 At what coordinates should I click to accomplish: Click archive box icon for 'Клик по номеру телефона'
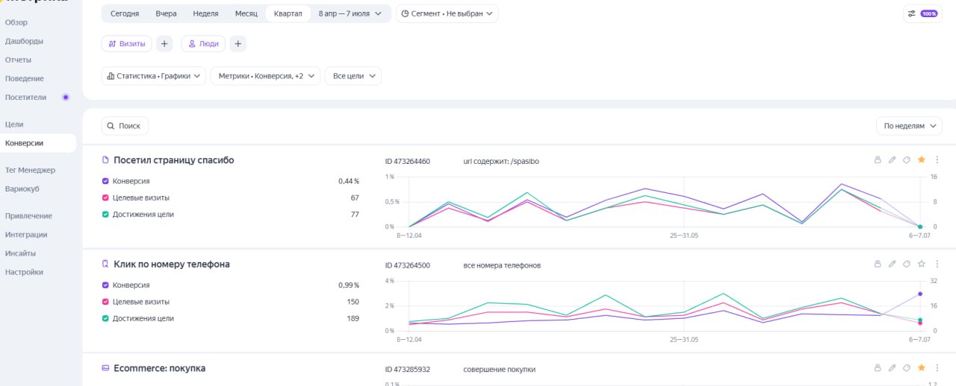[878, 264]
